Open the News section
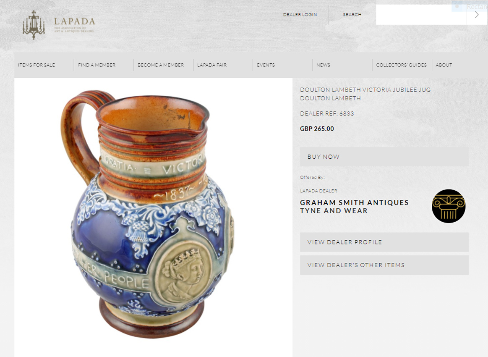Image resolution: width=488 pixels, height=357 pixels. click(x=324, y=65)
